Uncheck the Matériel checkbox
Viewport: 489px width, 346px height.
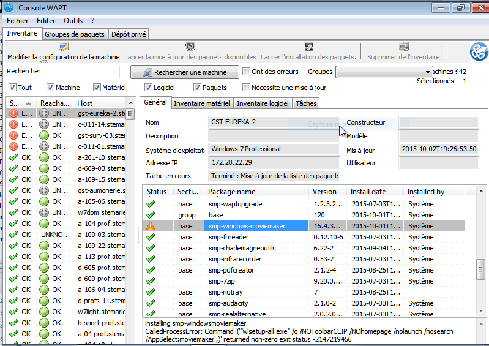pos(97,88)
